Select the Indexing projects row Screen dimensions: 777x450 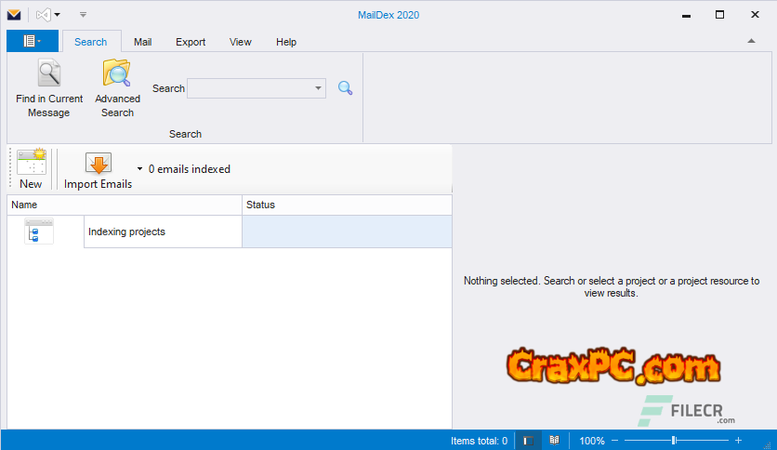tap(163, 232)
